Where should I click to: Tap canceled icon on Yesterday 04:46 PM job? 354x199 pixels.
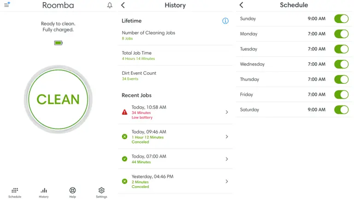(x=124, y=181)
